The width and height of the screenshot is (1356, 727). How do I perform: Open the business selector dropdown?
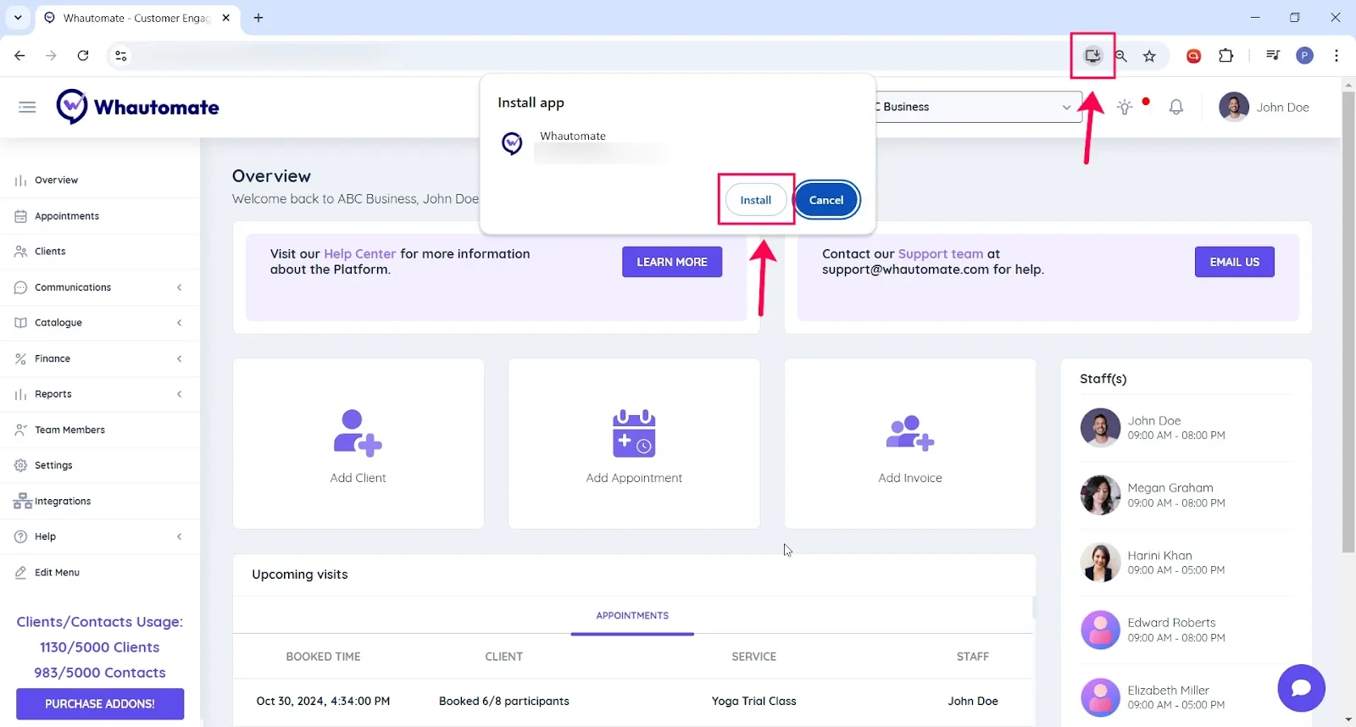(979, 107)
